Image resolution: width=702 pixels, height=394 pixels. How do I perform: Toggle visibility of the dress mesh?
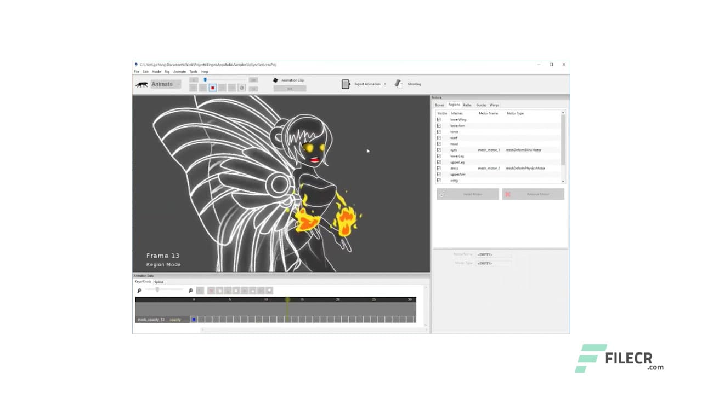[439, 168]
